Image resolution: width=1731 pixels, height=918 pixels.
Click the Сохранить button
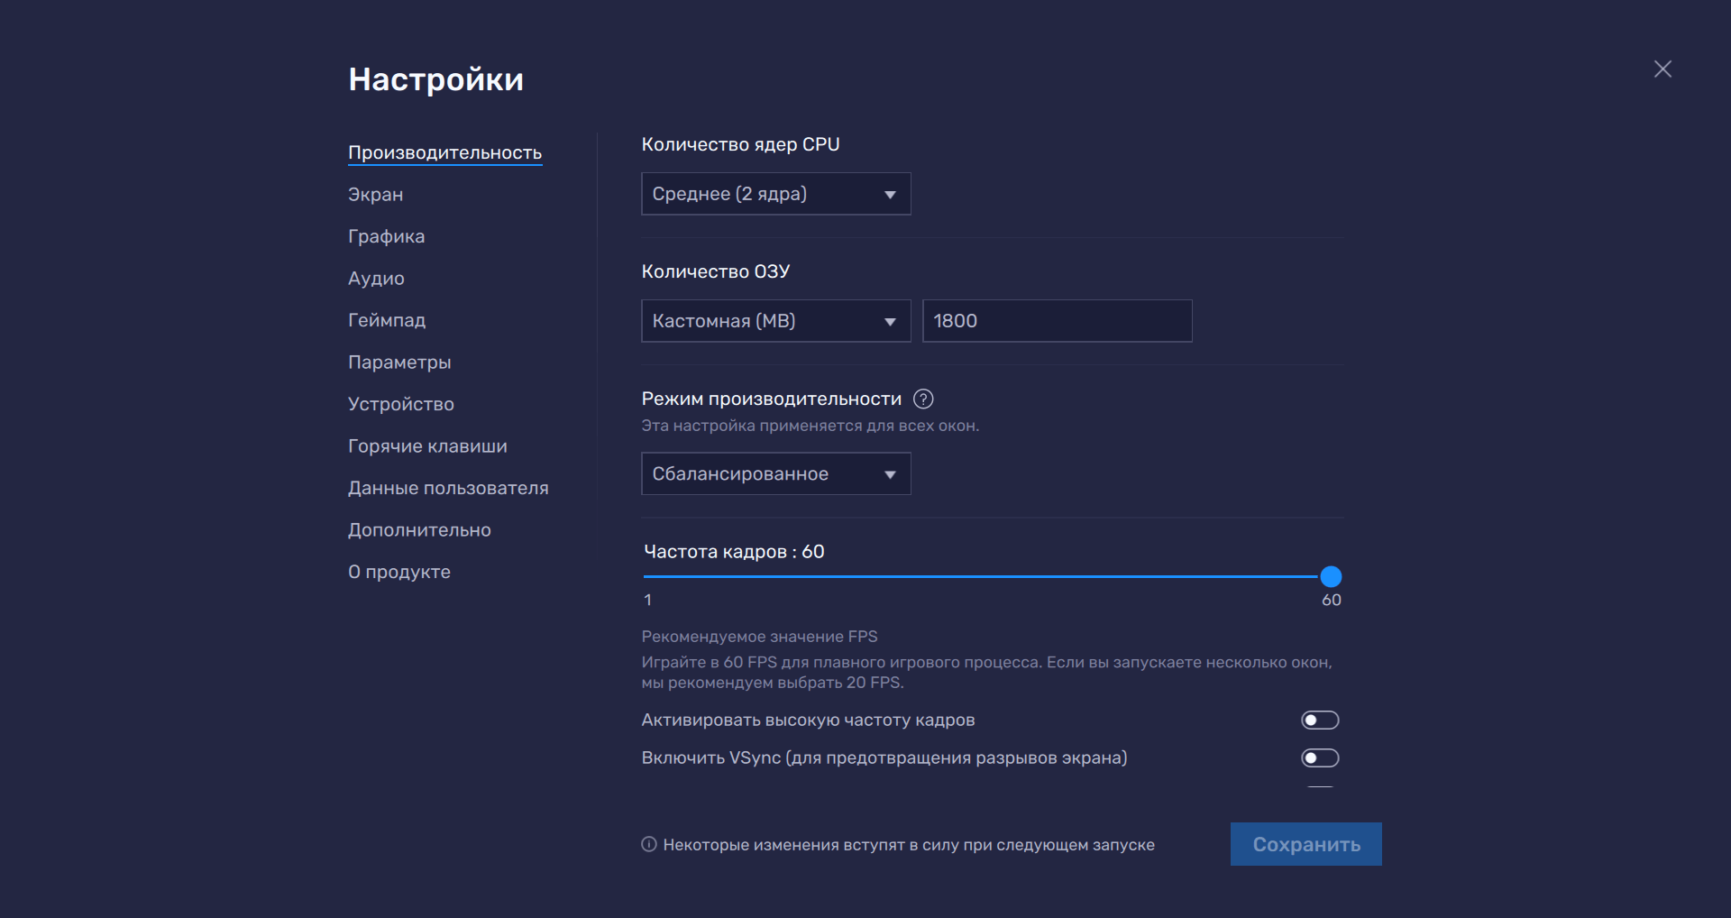[x=1305, y=844]
